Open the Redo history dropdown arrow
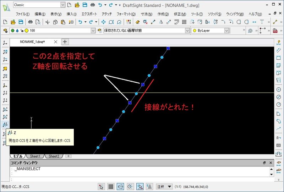The height and width of the screenshot is (192, 284). tap(96, 22)
